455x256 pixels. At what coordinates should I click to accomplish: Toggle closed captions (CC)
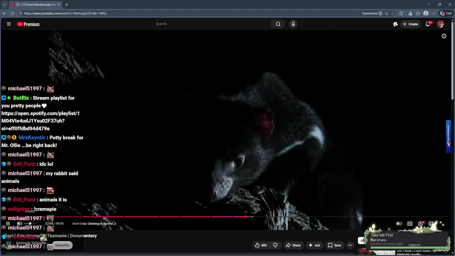pos(410,224)
